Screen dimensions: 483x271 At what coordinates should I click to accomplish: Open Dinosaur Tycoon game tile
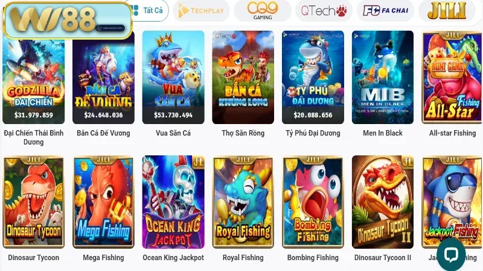pos(34,202)
